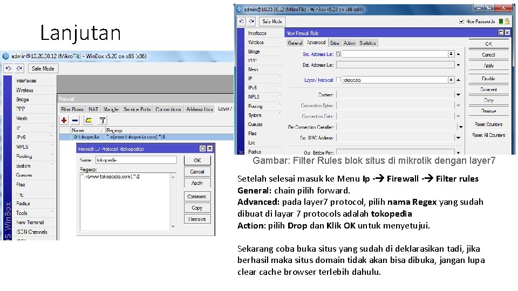Open Statistics tab in New Firewall Rule

367,43
